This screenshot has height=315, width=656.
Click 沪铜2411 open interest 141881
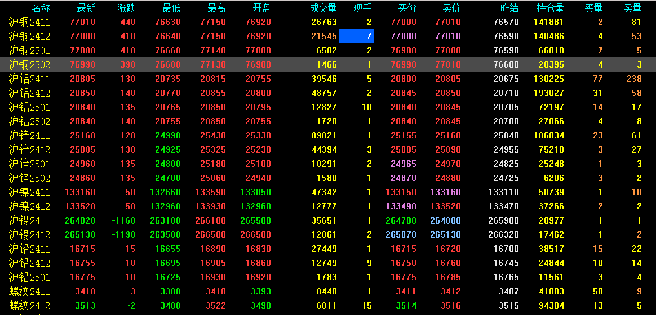coord(548,22)
